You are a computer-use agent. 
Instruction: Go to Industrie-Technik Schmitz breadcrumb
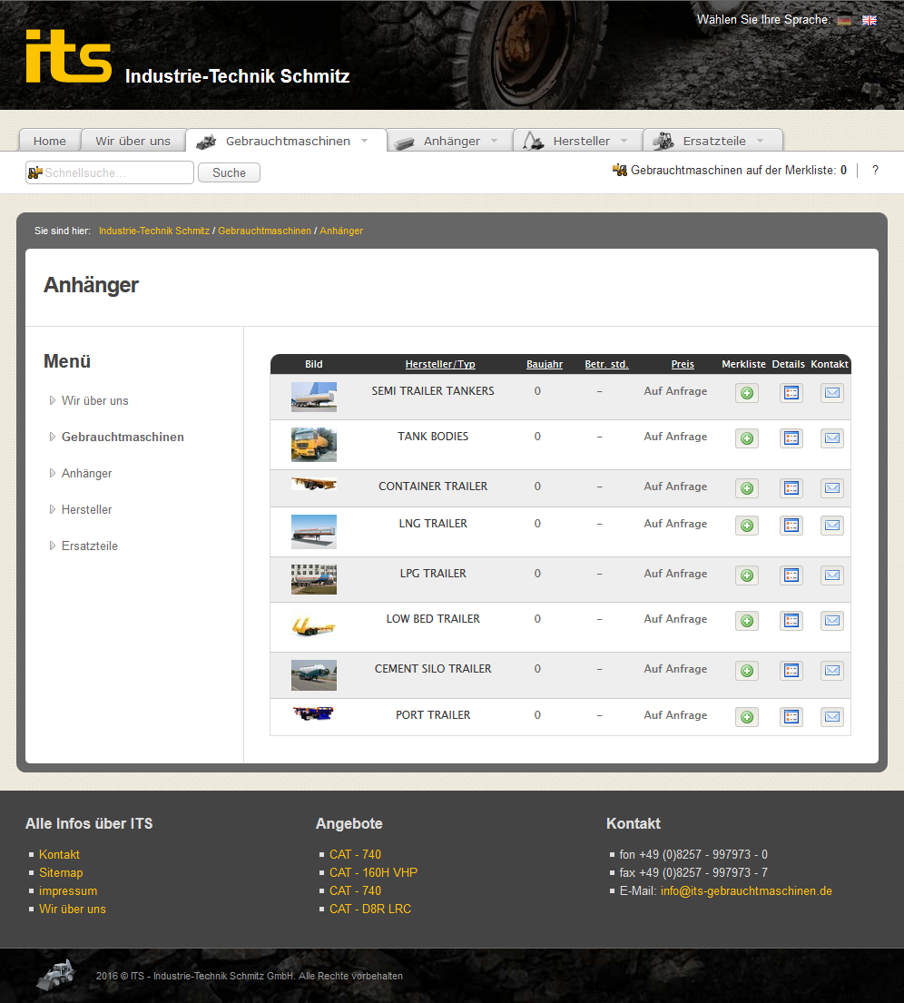tap(154, 231)
